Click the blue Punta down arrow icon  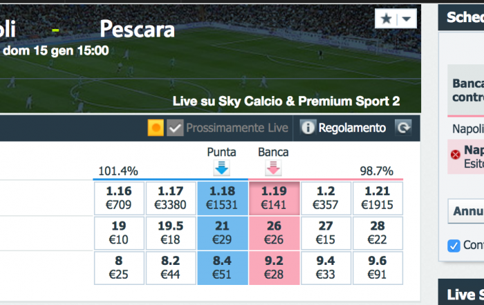point(221,168)
